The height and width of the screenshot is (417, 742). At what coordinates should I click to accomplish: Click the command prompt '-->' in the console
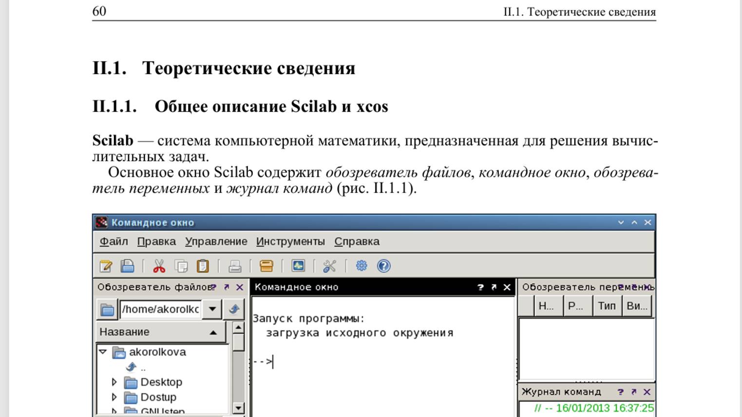click(263, 362)
